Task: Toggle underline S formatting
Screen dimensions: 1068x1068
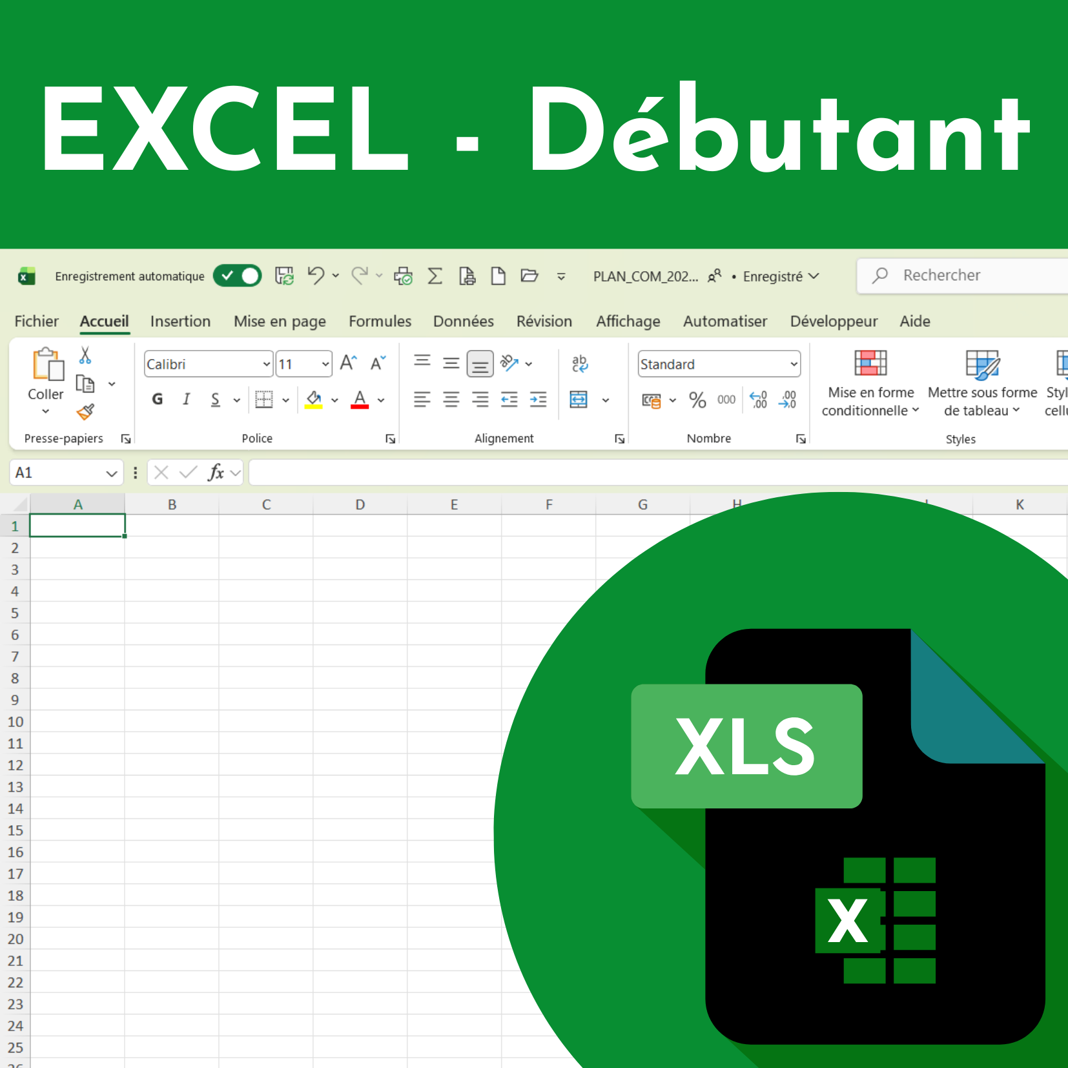Action: pyautogui.click(x=216, y=399)
